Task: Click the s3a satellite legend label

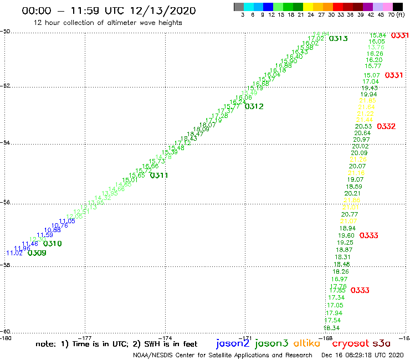Action: pyautogui.click(x=381, y=343)
